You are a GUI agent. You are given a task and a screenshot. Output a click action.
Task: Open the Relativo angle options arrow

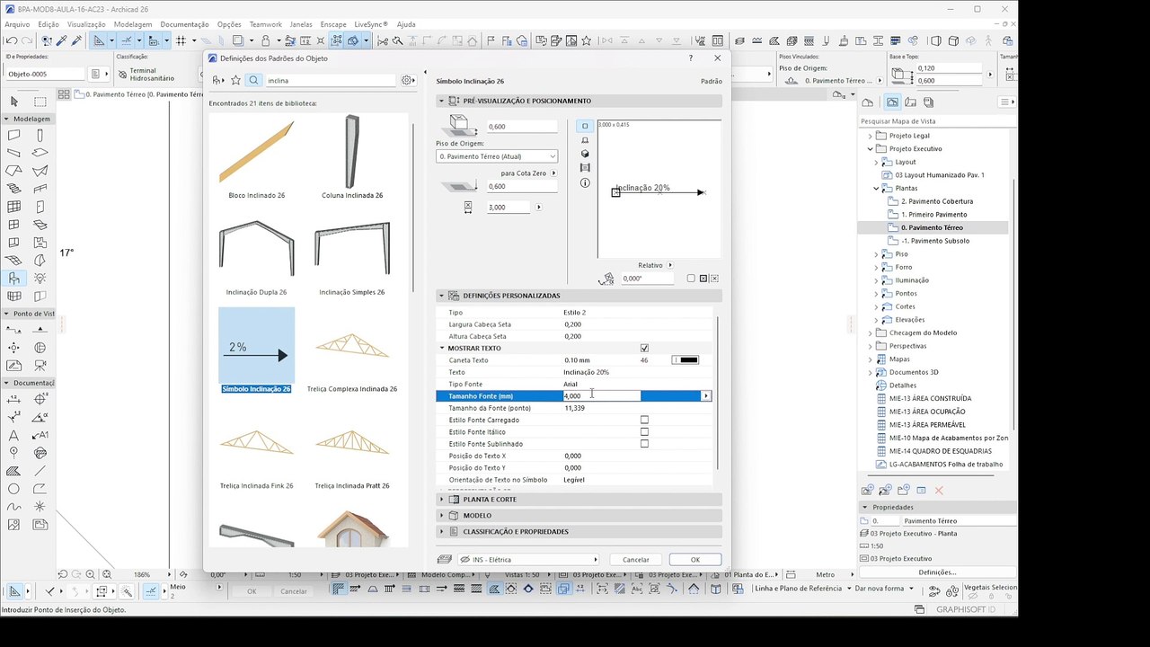(670, 265)
